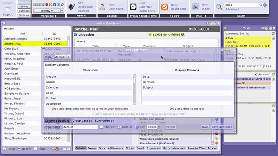Select Amount in the Selections list

[x=89, y=77]
